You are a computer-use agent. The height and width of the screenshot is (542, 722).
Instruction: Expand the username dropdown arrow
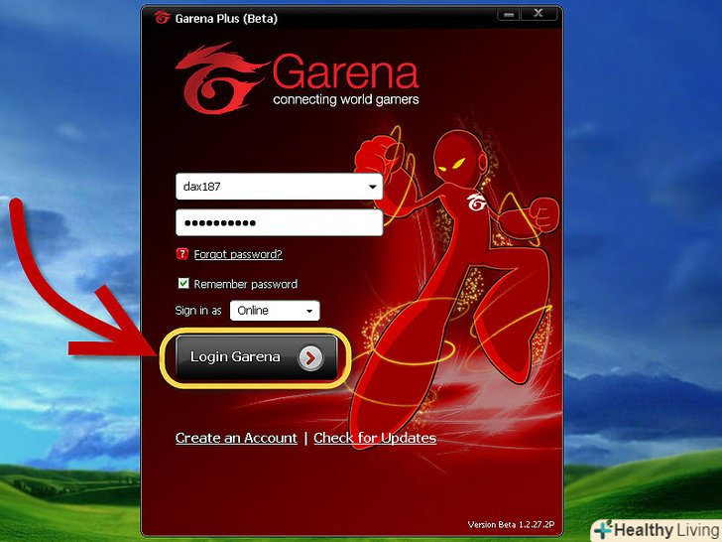pos(372,187)
